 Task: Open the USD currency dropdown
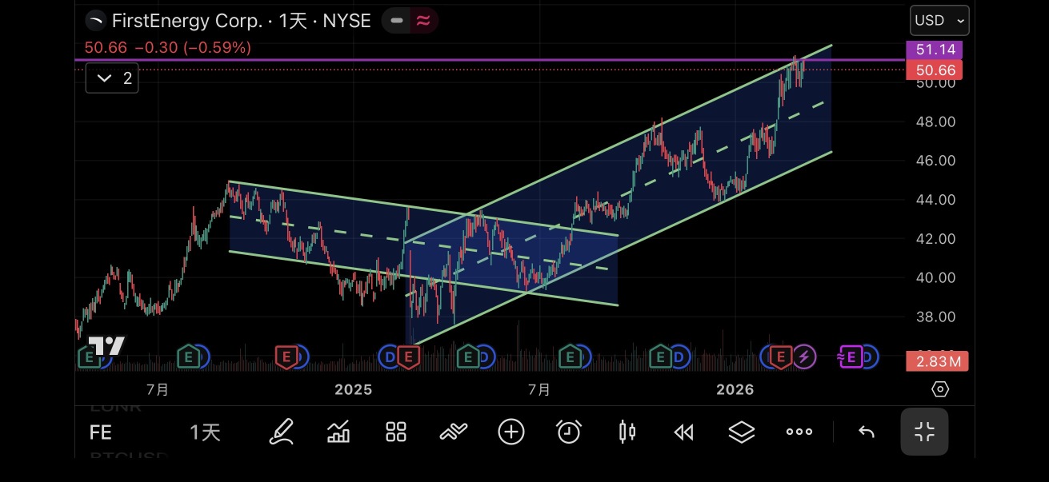(x=939, y=21)
